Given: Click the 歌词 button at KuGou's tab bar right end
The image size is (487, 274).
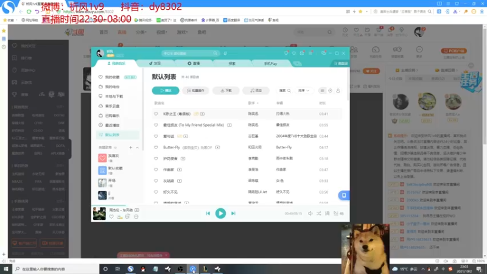Looking at the screenshot, I should click(x=340, y=63).
